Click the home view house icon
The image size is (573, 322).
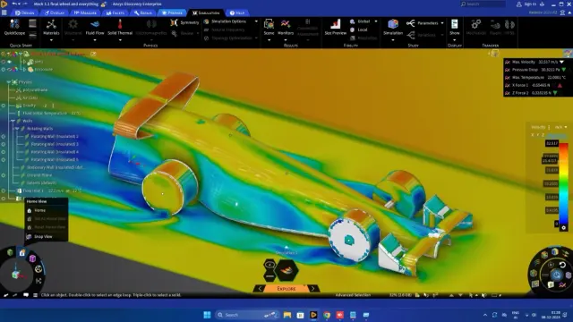[22, 252]
